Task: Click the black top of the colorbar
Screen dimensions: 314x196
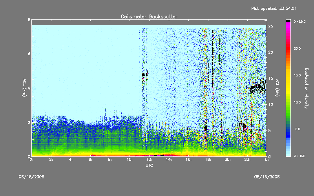Action: (288, 21)
